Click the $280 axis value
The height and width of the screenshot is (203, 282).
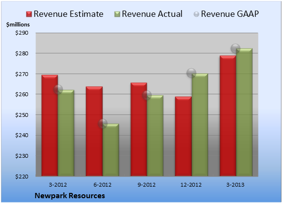tap(22, 53)
